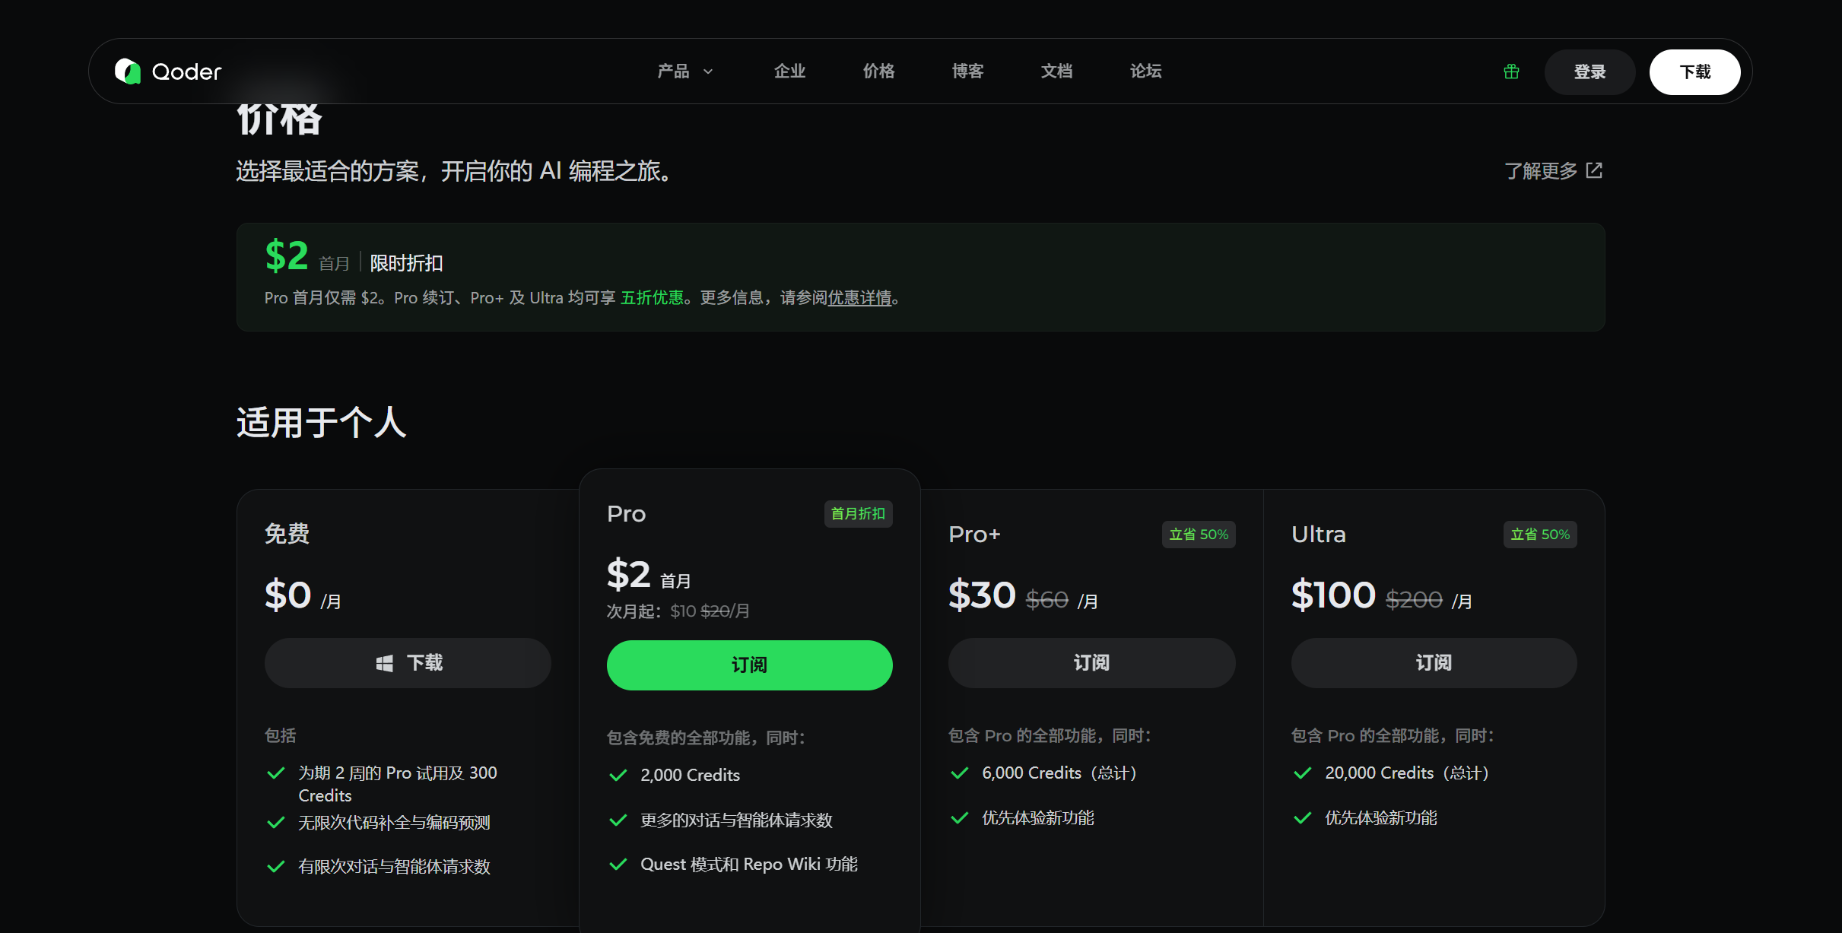Click the green 订阅 button on the Pro plan
This screenshot has width=1842, height=933.
pyautogui.click(x=749, y=665)
